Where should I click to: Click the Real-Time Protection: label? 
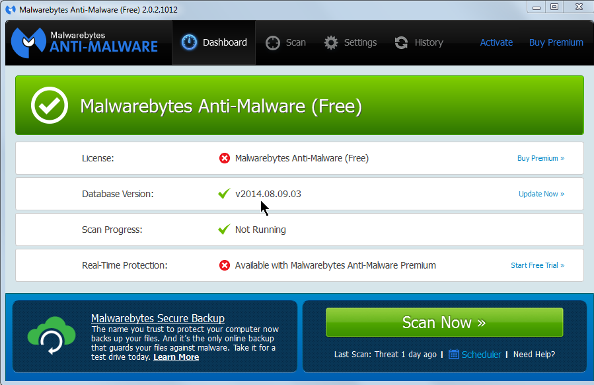pos(125,265)
